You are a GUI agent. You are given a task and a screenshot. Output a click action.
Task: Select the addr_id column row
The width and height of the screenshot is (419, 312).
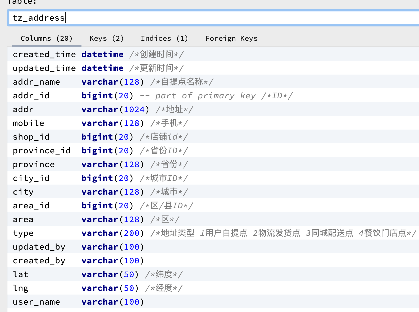click(213, 95)
